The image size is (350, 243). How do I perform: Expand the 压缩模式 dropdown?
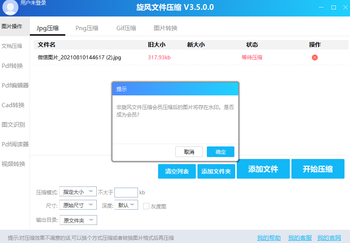tap(78, 192)
